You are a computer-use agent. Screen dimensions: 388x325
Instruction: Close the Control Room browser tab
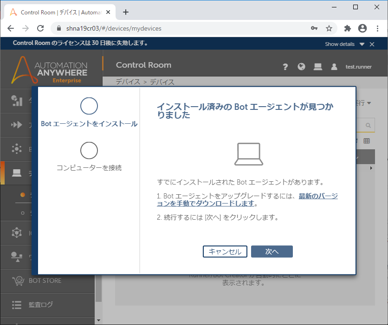pos(108,12)
